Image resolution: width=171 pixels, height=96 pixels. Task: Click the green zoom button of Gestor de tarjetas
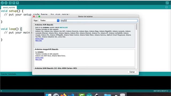point(39,17)
